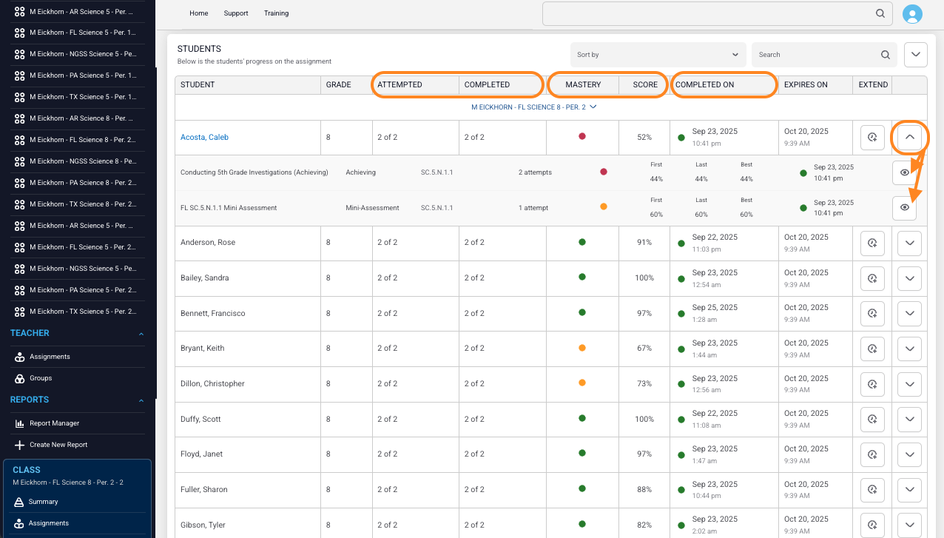Click the user profile avatar icon
The height and width of the screenshot is (538, 944).
click(913, 13)
